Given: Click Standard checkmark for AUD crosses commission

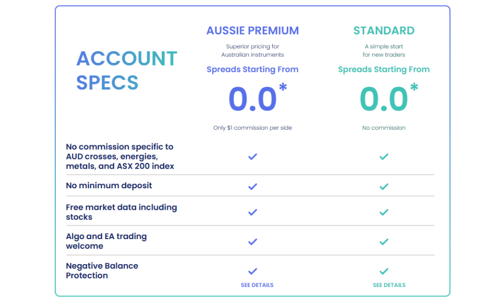Looking at the screenshot, I should 384,157.
